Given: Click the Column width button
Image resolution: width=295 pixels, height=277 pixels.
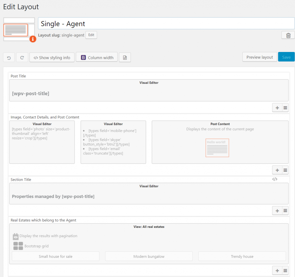Looking at the screenshot, I should [x=97, y=57].
